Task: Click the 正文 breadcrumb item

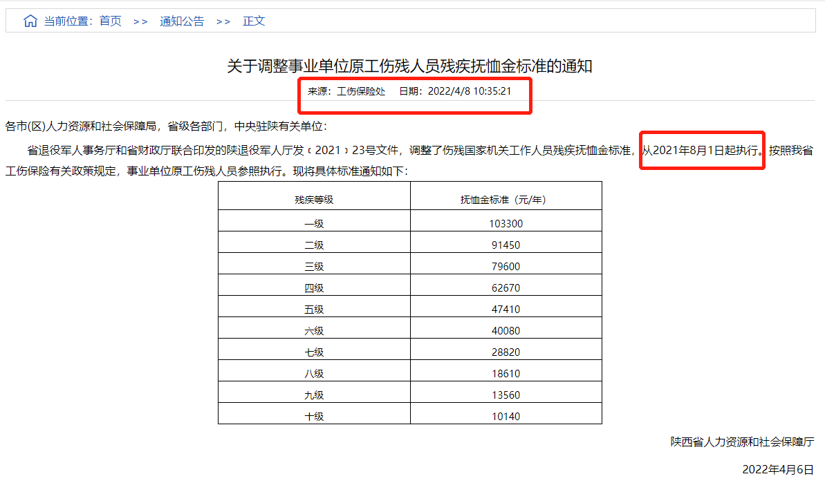Action: click(x=254, y=21)
